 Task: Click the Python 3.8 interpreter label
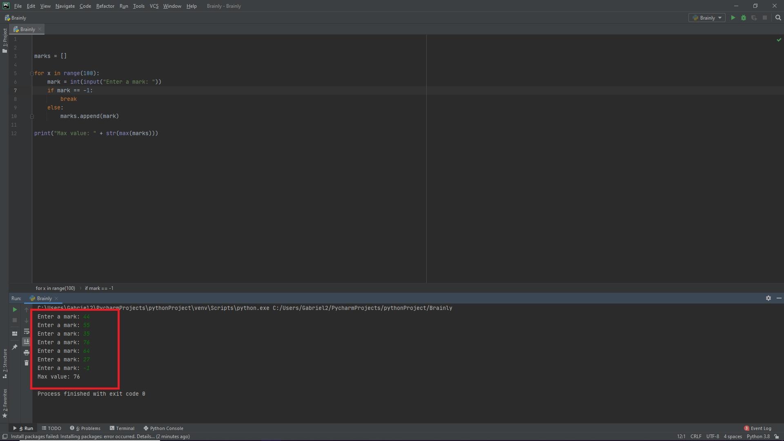coord(758,437)
